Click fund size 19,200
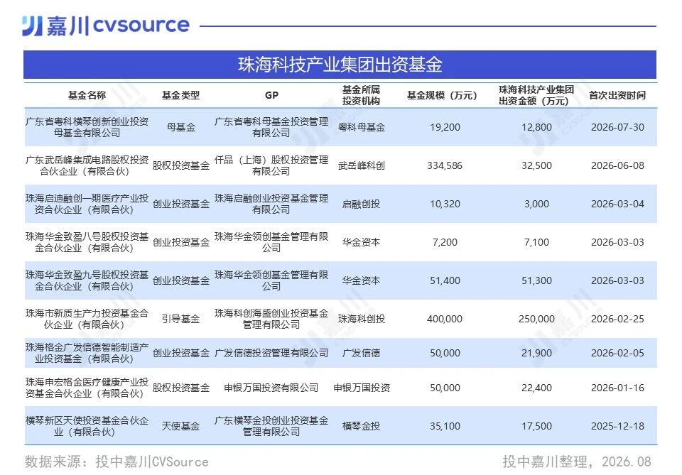The width and height of the screenshot is (682, 475). [x=445, y=127]
